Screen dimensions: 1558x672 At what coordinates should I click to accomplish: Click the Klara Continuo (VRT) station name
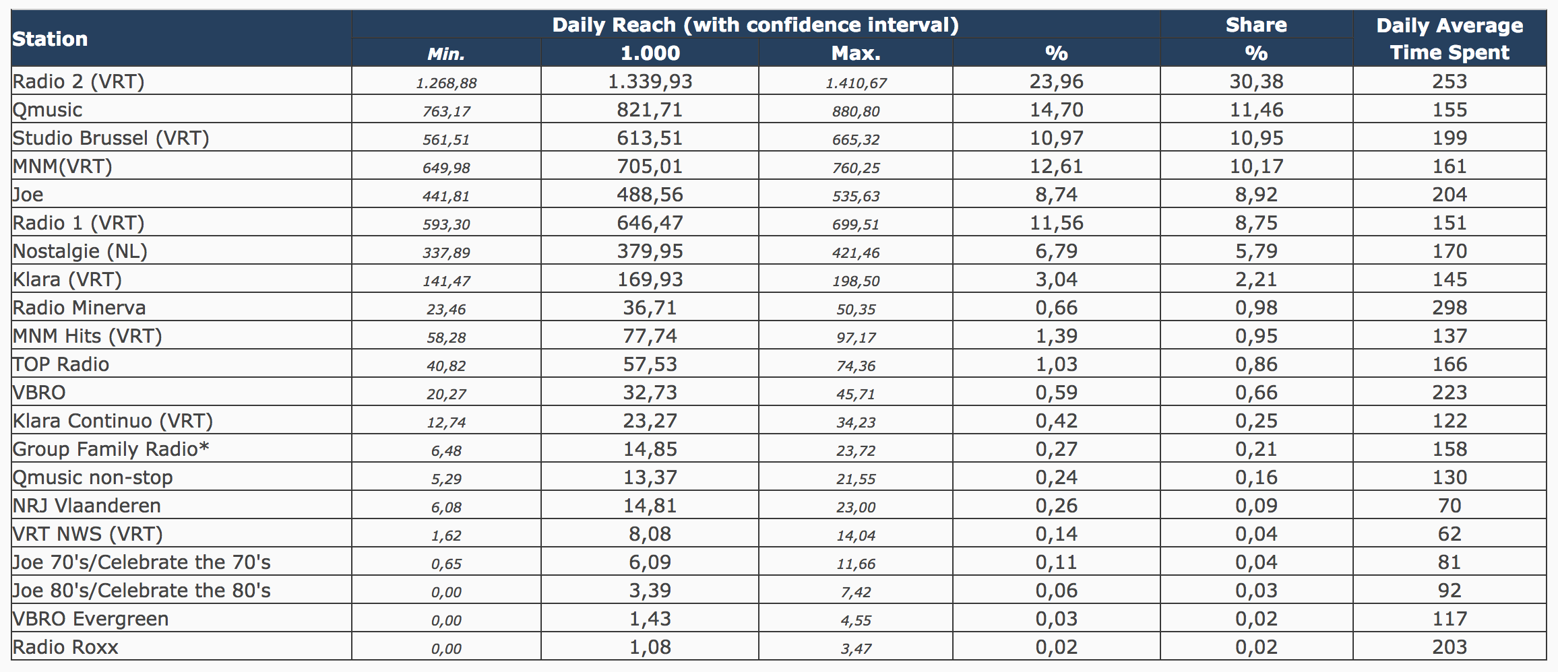click(113, 421)
